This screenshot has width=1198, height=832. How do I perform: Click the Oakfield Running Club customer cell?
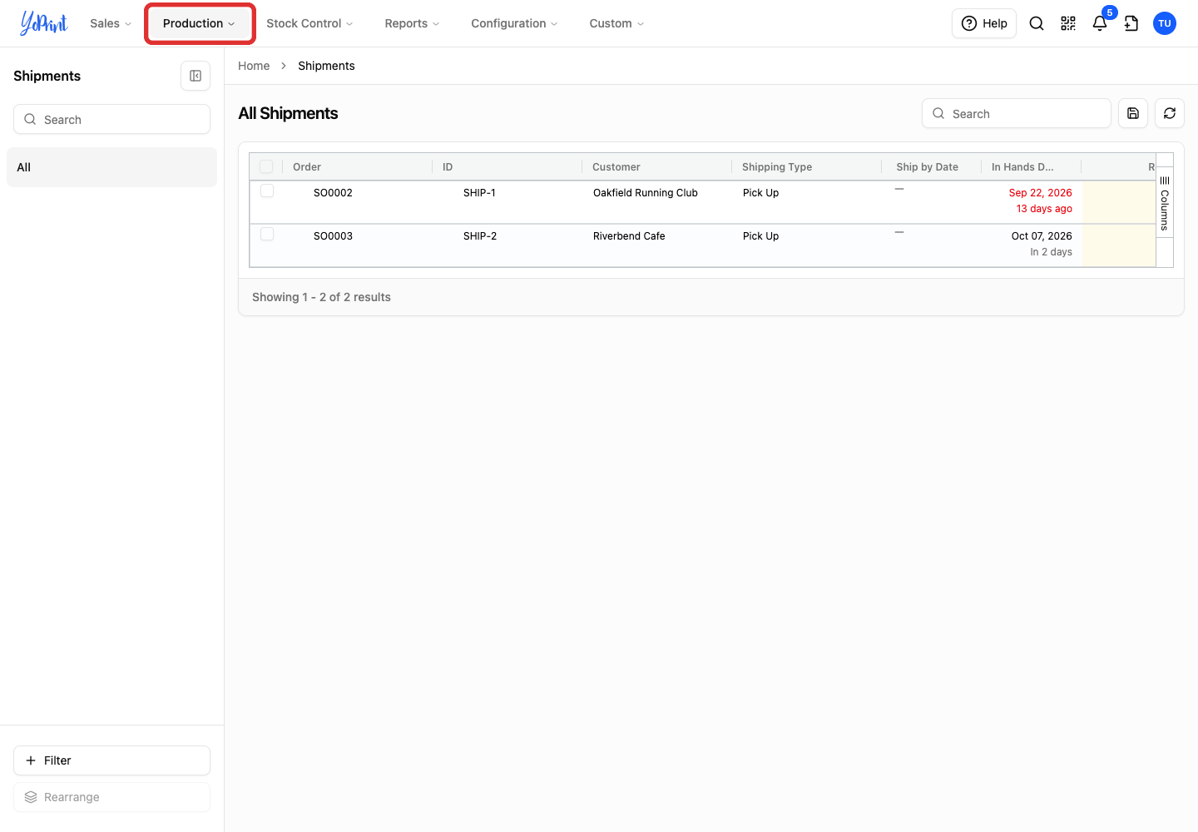(646, 192)
